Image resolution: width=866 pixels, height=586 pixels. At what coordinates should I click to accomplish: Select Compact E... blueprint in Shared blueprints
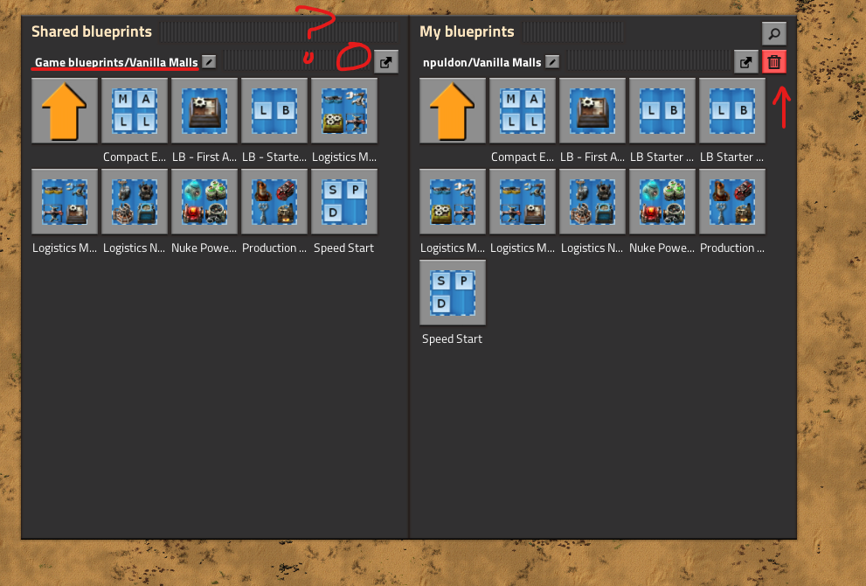click(x=135, y=110)
